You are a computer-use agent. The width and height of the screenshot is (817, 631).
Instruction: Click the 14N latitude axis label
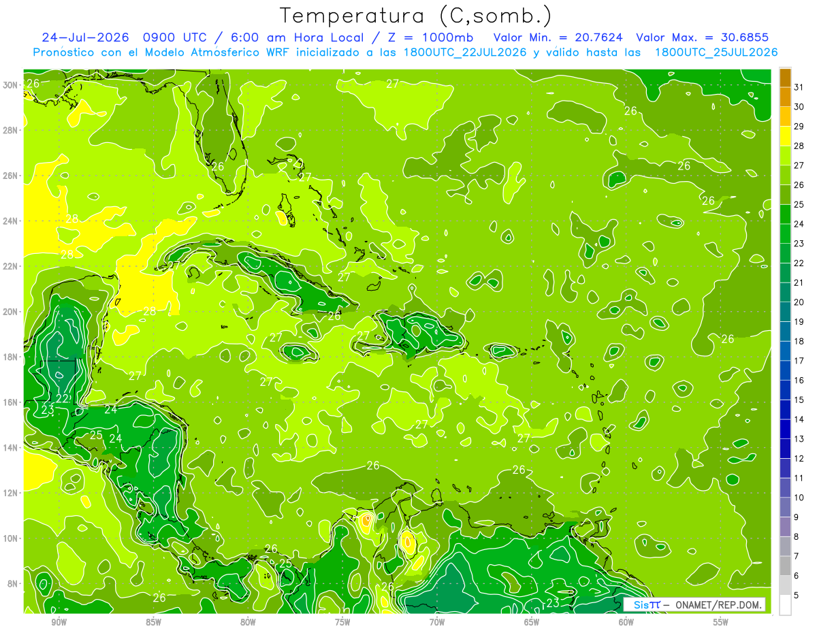pyautogui.click(x=10, y=447)
